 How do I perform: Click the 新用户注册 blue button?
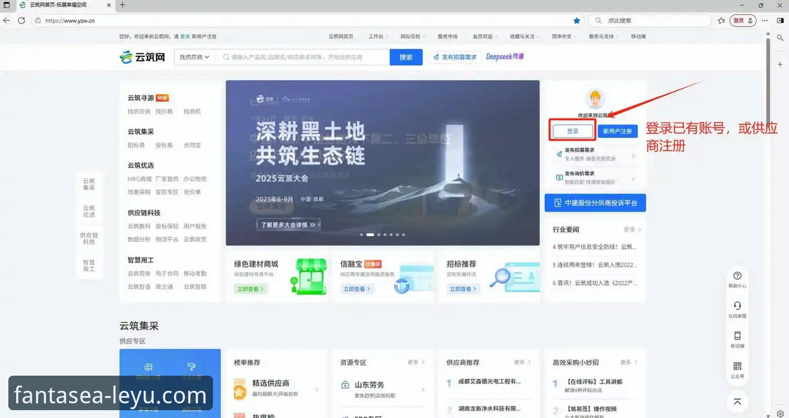(x=617, y=131)
